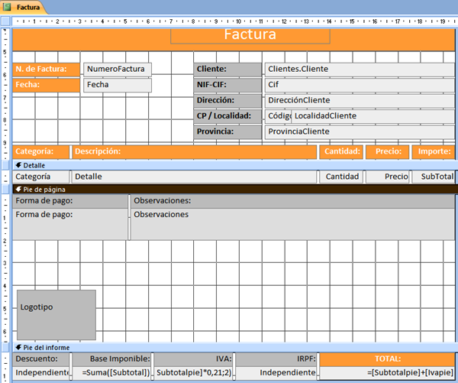Select the Clientes.Cliente field
Screen dimensions: 458x383
[x=358, y=69]
